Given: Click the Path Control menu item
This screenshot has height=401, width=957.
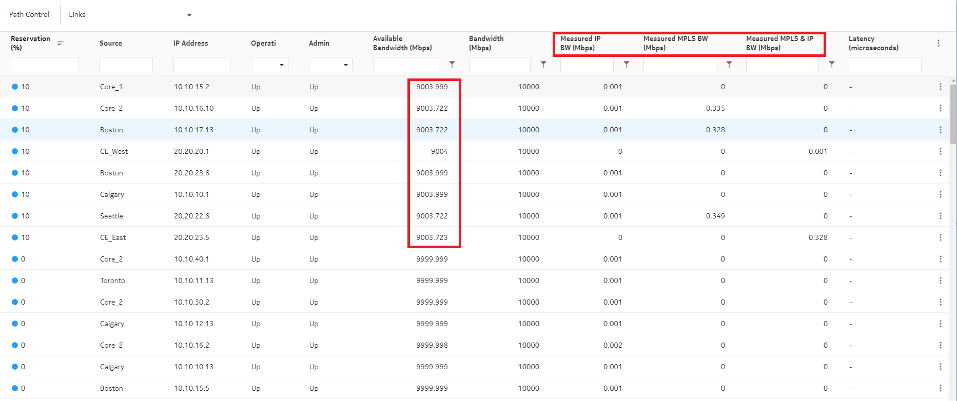Looking at the screenshot, I should pyautogui.click(x=29, y=15).
